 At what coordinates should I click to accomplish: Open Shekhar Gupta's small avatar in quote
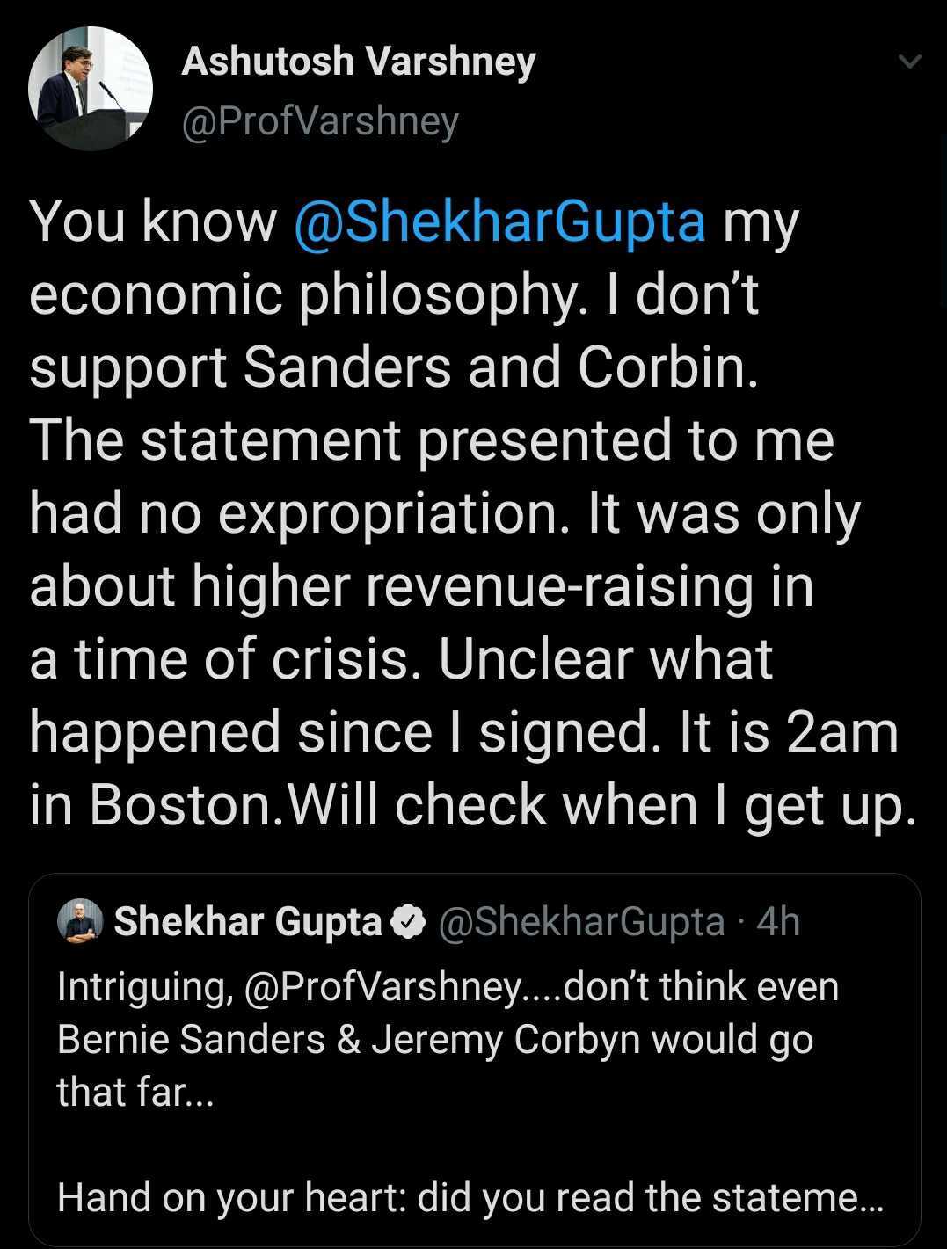tap(80, 922)
